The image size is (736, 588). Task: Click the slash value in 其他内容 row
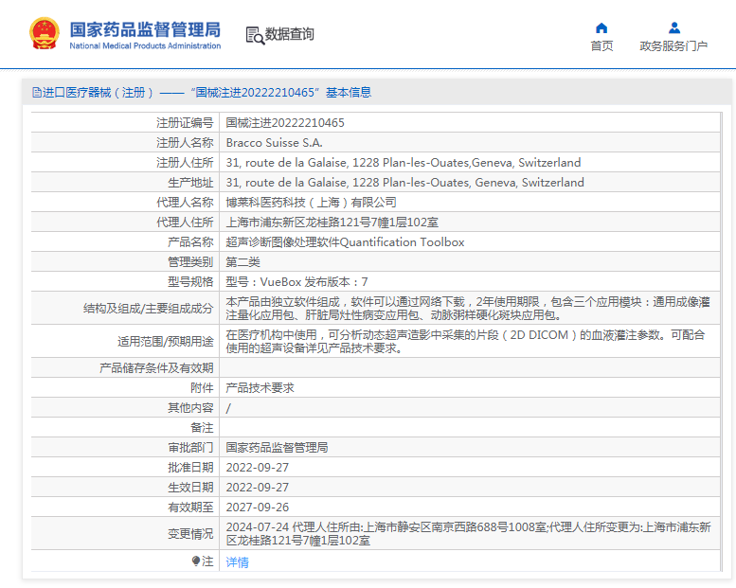pyautogui.click(x=228, y=408)
